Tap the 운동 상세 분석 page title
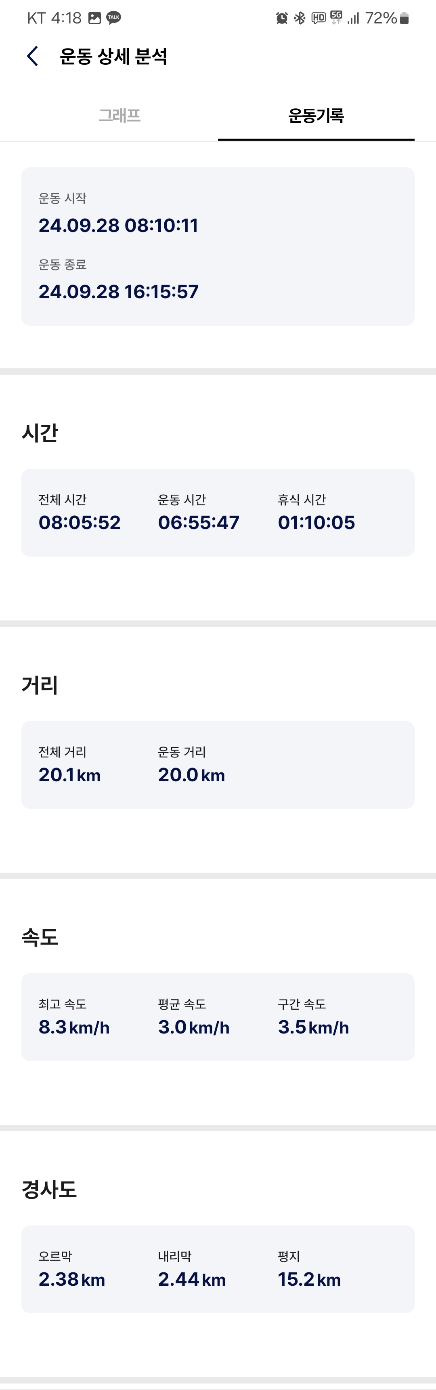436x1390 pixels. [x=113, y=56]
